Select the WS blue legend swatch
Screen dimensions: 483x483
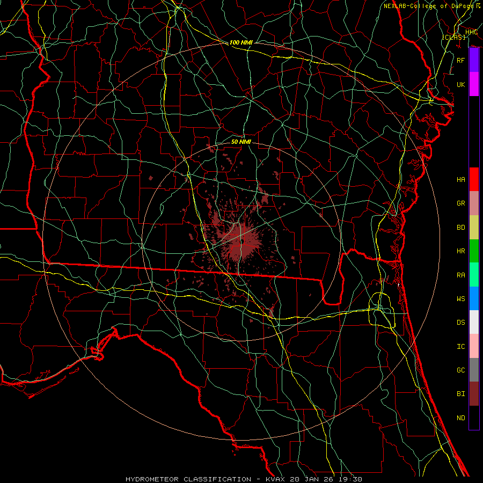coord(474,298)
